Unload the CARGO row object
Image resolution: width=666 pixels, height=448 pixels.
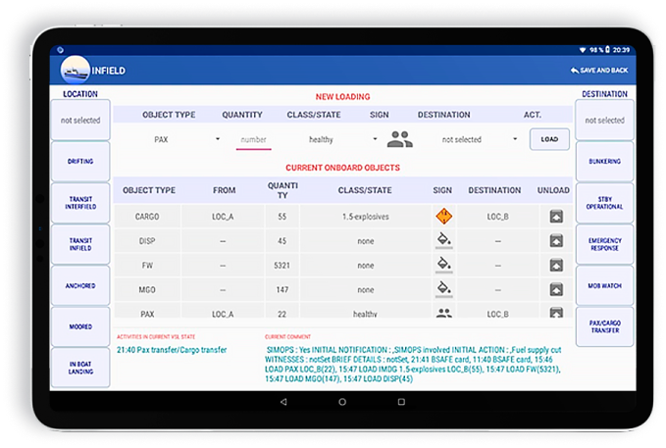556,216
